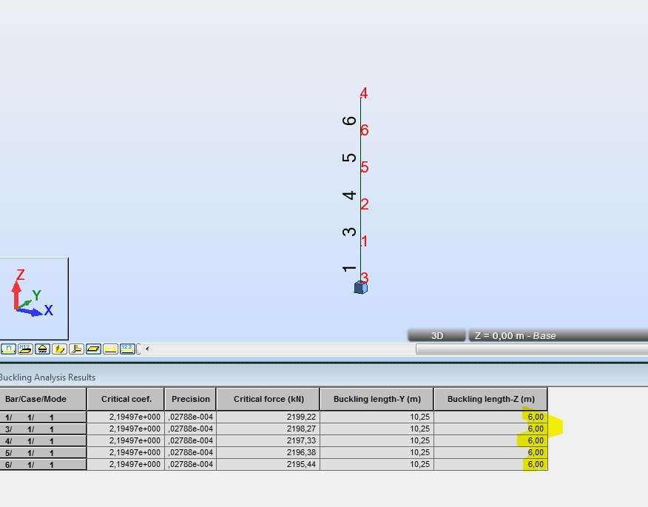Toggle panel numbers N12 display icon
The width and height of the screenshot is (648, 507).
(x=26, y=349)
